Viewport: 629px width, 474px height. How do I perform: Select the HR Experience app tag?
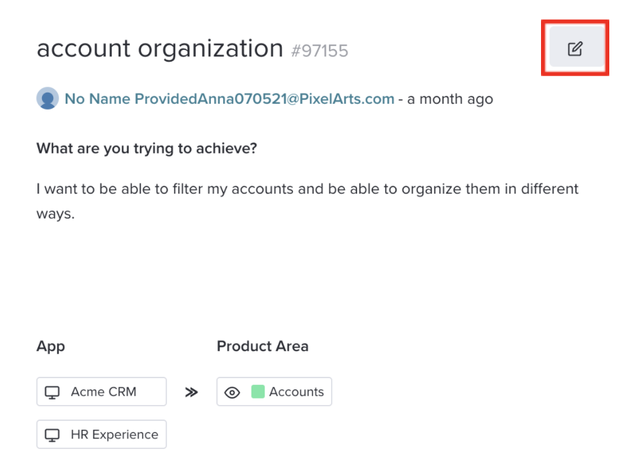102,435
